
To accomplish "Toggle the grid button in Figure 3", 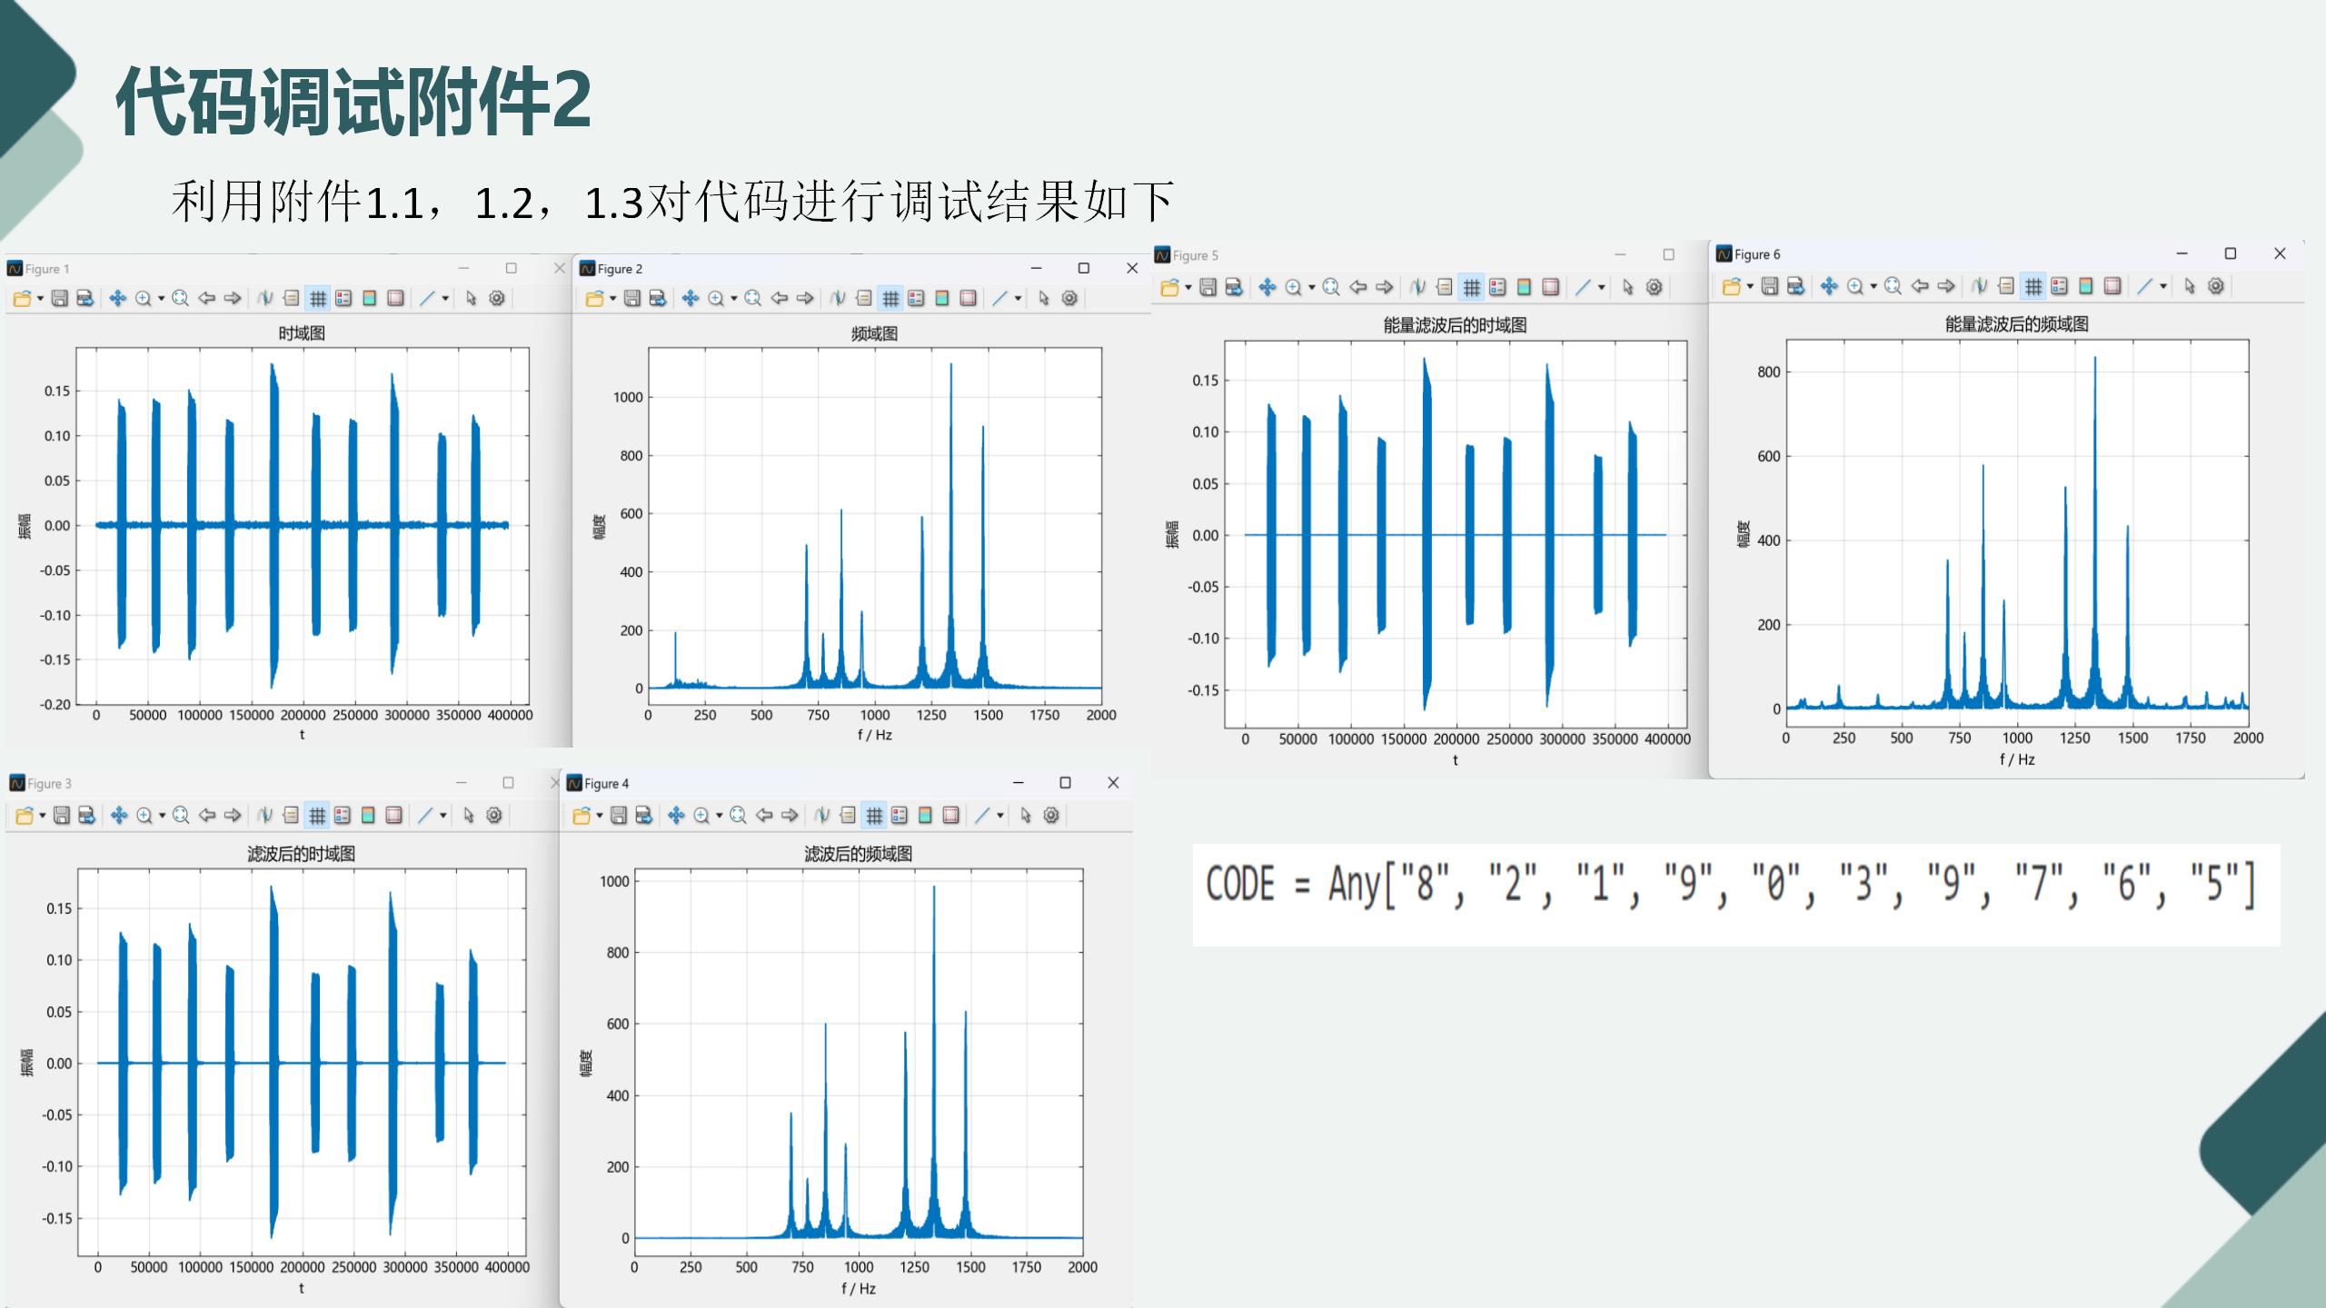I will [x=316, y=815].
